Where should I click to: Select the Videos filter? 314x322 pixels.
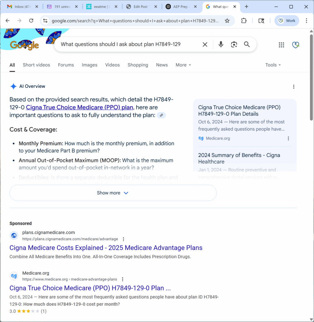point(112,65)
